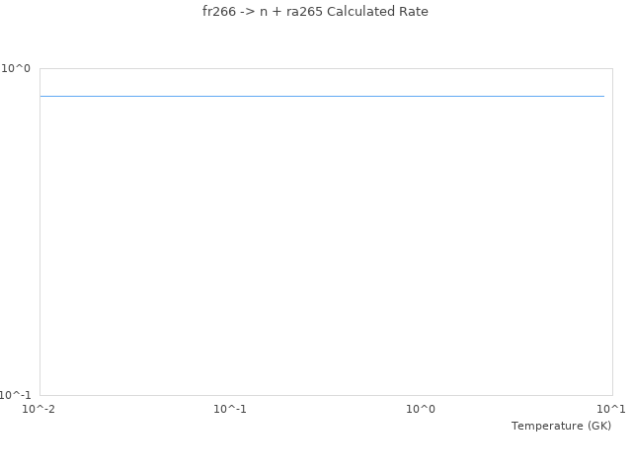Screen dimensions: 632x474
Task: Click the right end of the rate line
Action: [x=603, y=96]
